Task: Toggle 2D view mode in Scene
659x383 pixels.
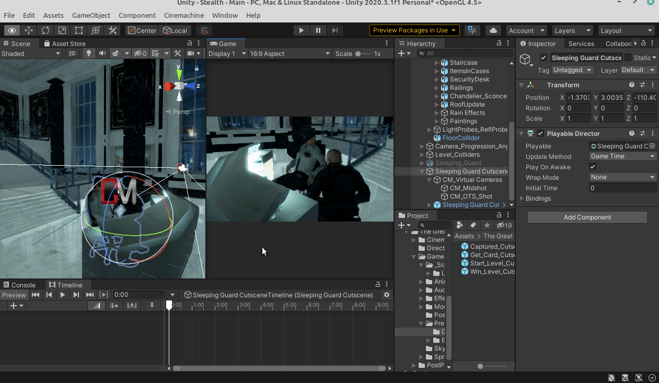Action: (x=73, y=53)
